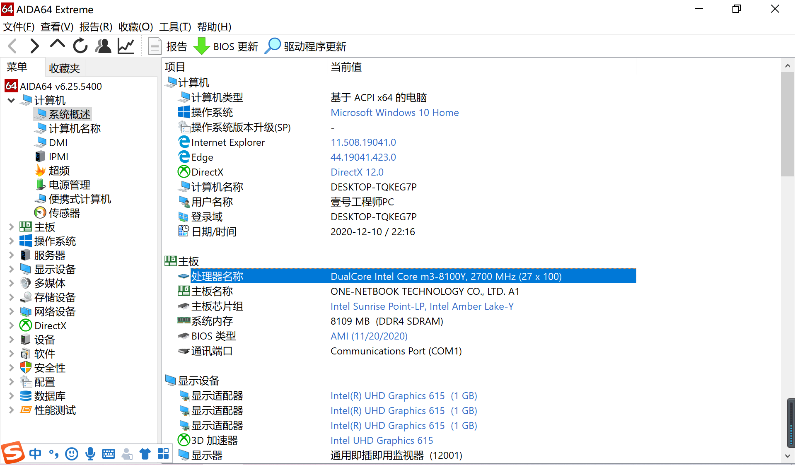The width and height of the screenshot is (795, 465).
Task: Open the 文件(F) menu
Action: (19, 27)
